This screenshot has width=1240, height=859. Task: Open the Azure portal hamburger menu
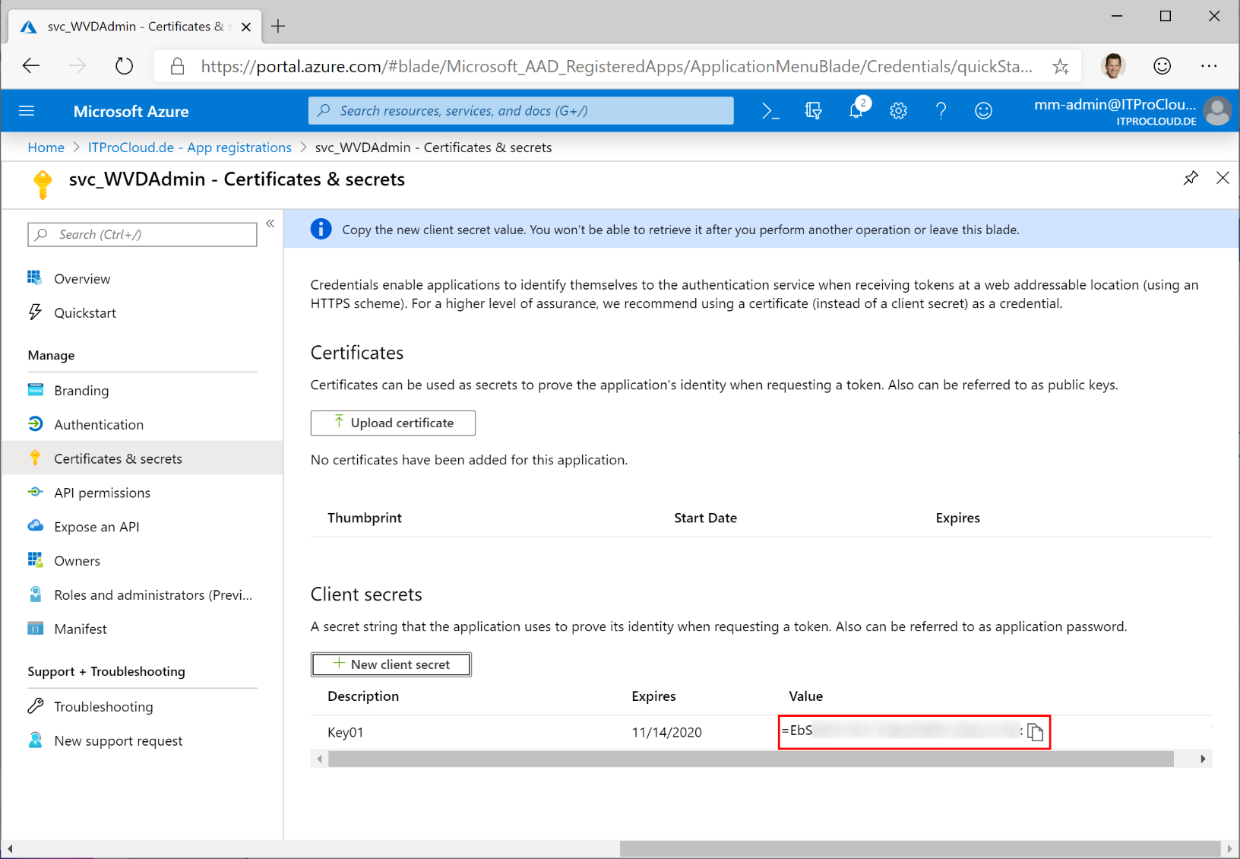coord(27,111)
